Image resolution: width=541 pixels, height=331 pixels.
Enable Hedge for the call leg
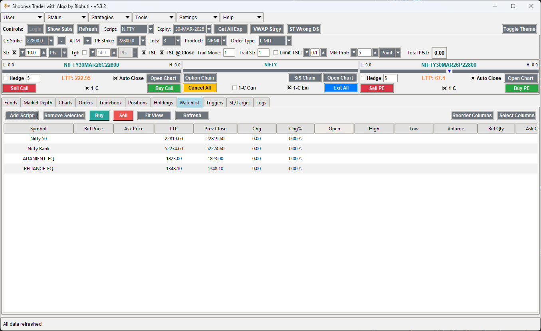[x=6, y=78]
